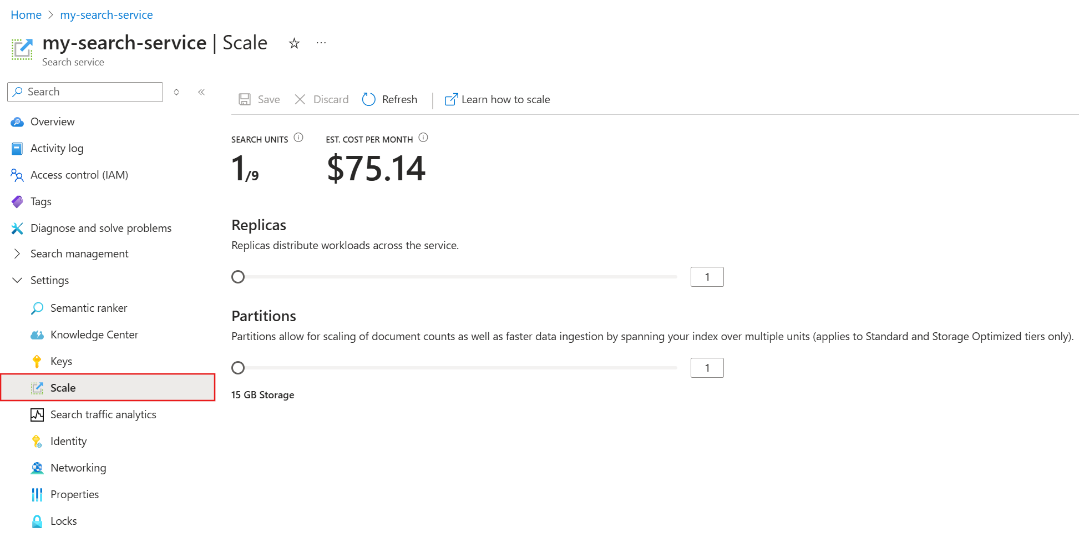Collapse the Settings section
The height and width of the screenshot is (537, 1079).
17,280
